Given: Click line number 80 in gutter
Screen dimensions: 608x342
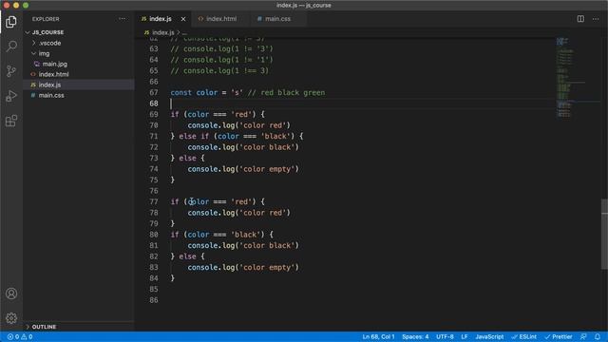Looking at the screenshot, I should 154,235.
